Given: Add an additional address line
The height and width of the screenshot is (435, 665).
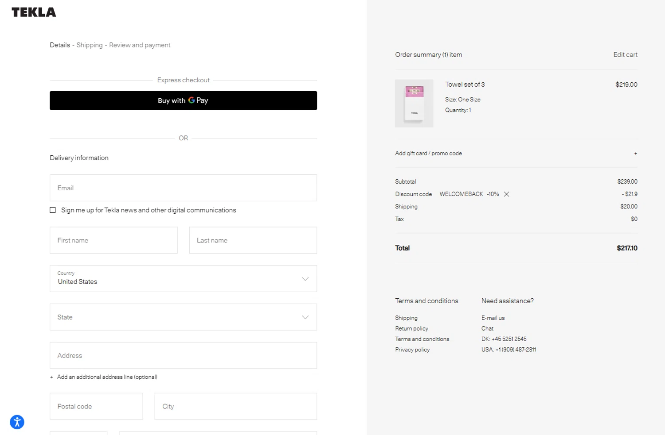Looking at the screenshot, I should (x=104, y=377).
